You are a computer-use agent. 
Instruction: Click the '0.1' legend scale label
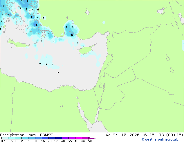click(3, 141)
